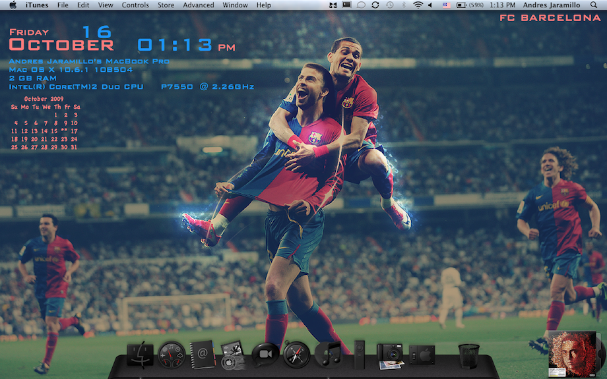The width and height of the screenshot is (607, 379).
Task: Open the Controls menu
Action: pos(135,5)
